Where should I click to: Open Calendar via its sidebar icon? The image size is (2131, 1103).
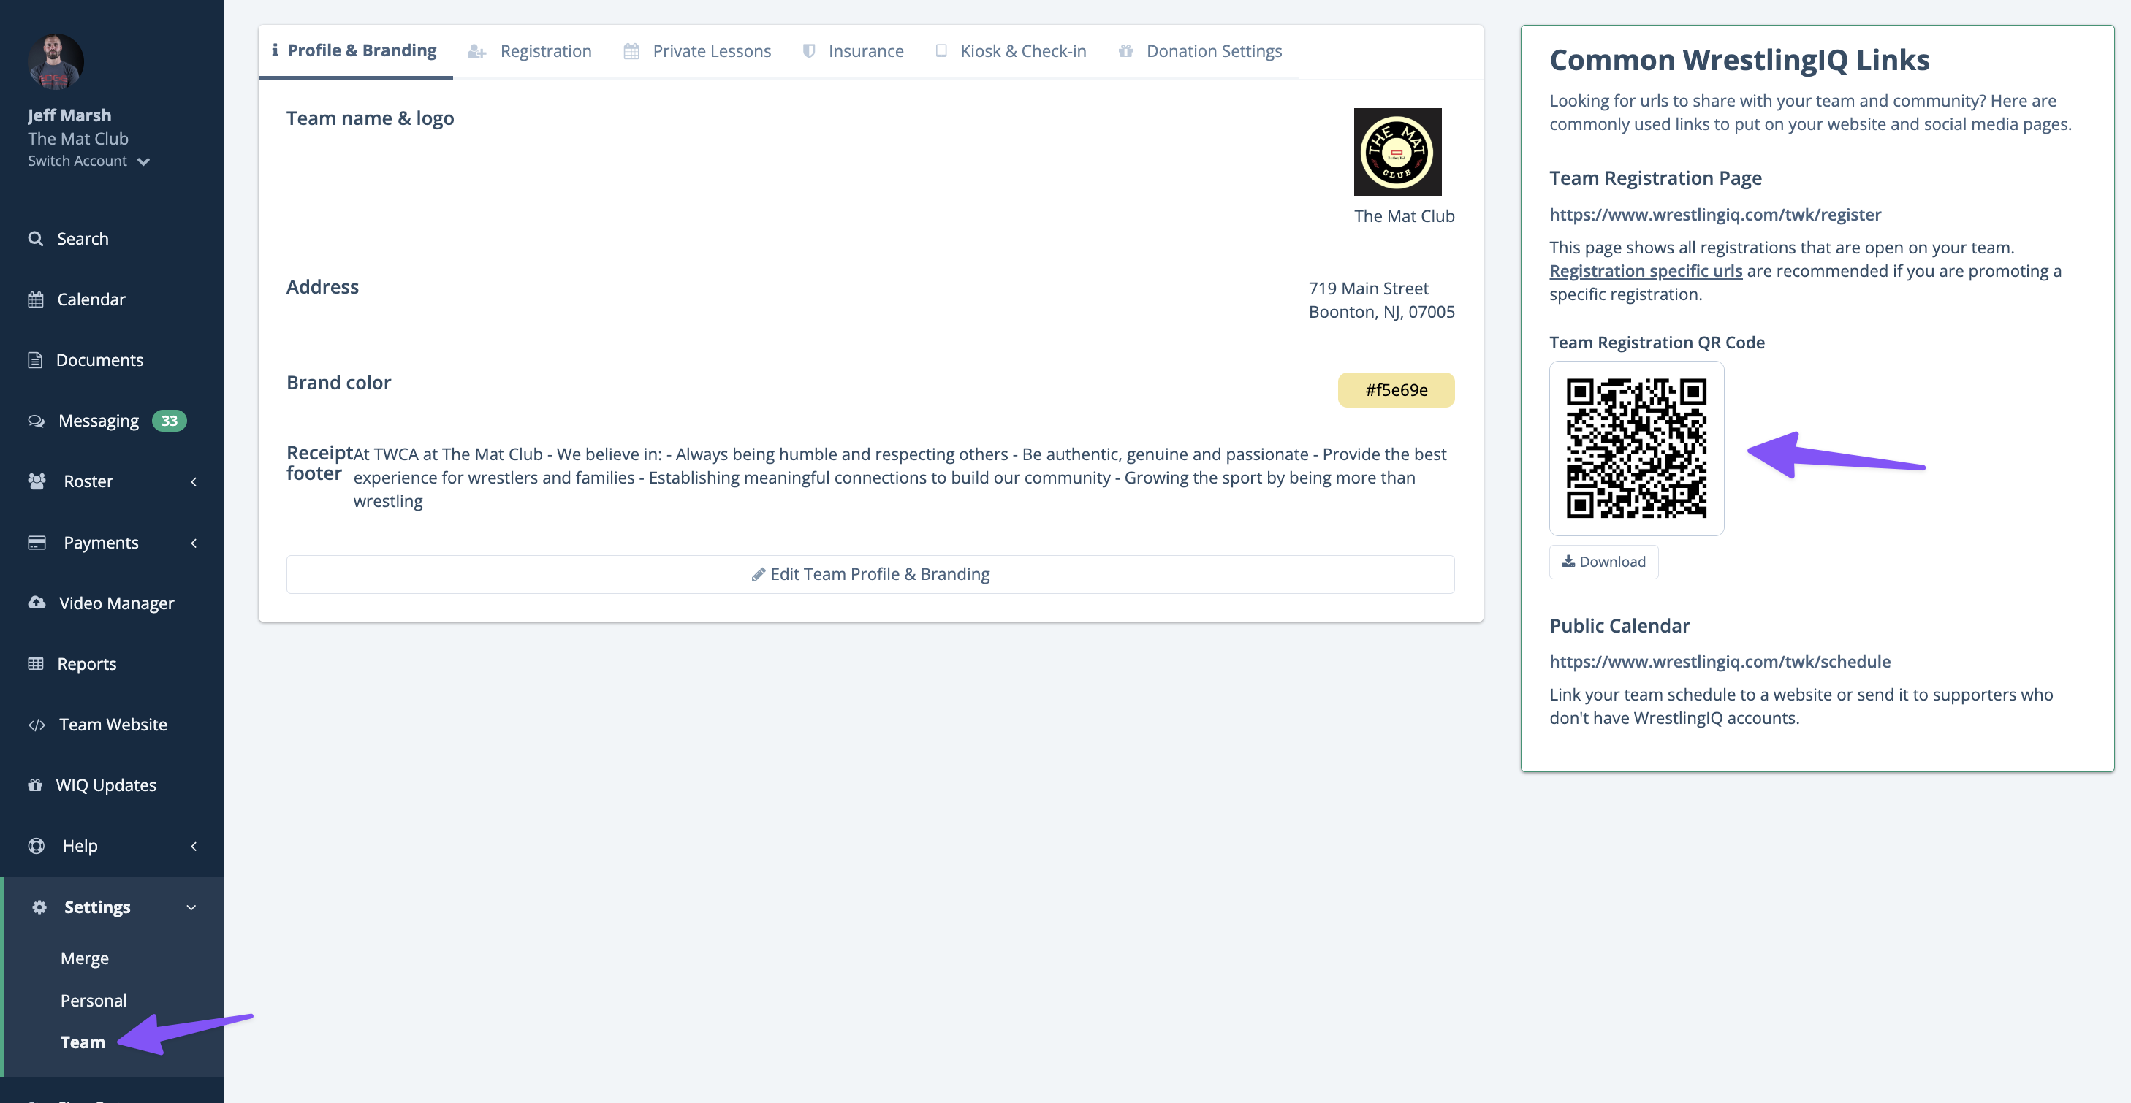coord(36,299)
